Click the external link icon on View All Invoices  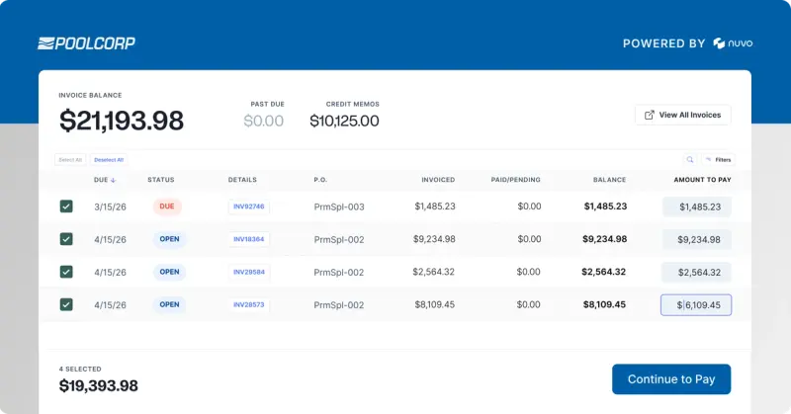coord(650,115)
